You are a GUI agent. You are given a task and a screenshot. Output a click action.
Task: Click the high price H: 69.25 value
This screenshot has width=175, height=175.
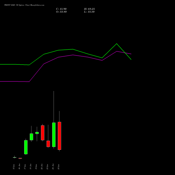pos(89,9)
